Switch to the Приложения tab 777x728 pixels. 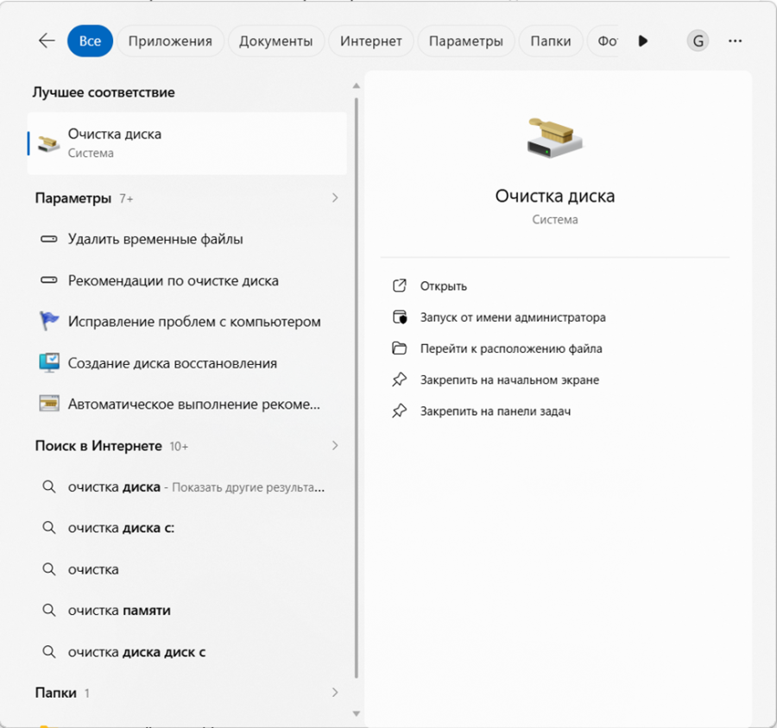[x=170, y=41]
